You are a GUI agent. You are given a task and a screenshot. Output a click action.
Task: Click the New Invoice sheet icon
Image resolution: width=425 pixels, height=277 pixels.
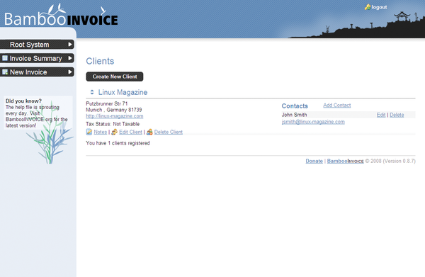(5, 72)
